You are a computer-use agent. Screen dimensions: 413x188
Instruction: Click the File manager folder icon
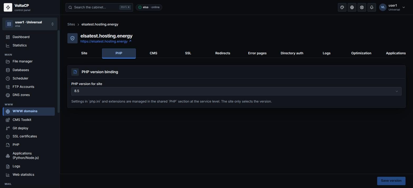pos(8,61)
